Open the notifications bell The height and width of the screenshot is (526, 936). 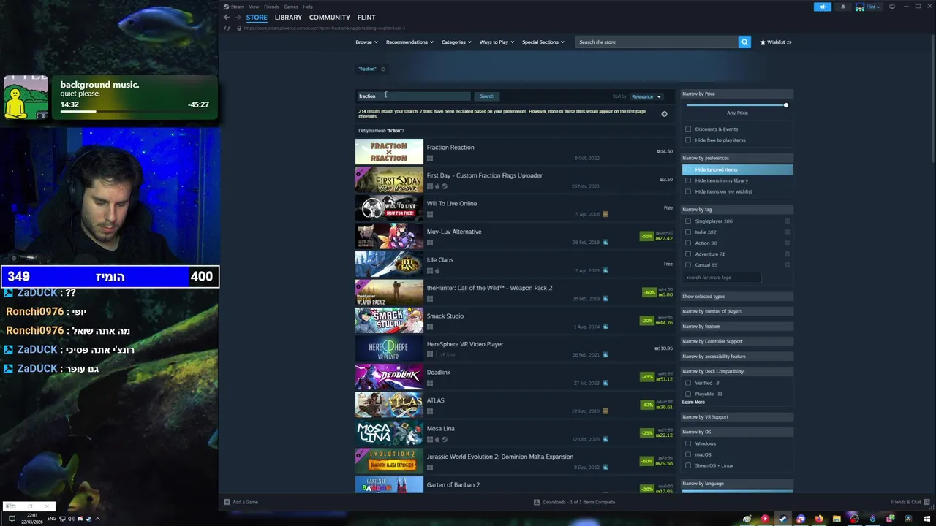point(842,7)
